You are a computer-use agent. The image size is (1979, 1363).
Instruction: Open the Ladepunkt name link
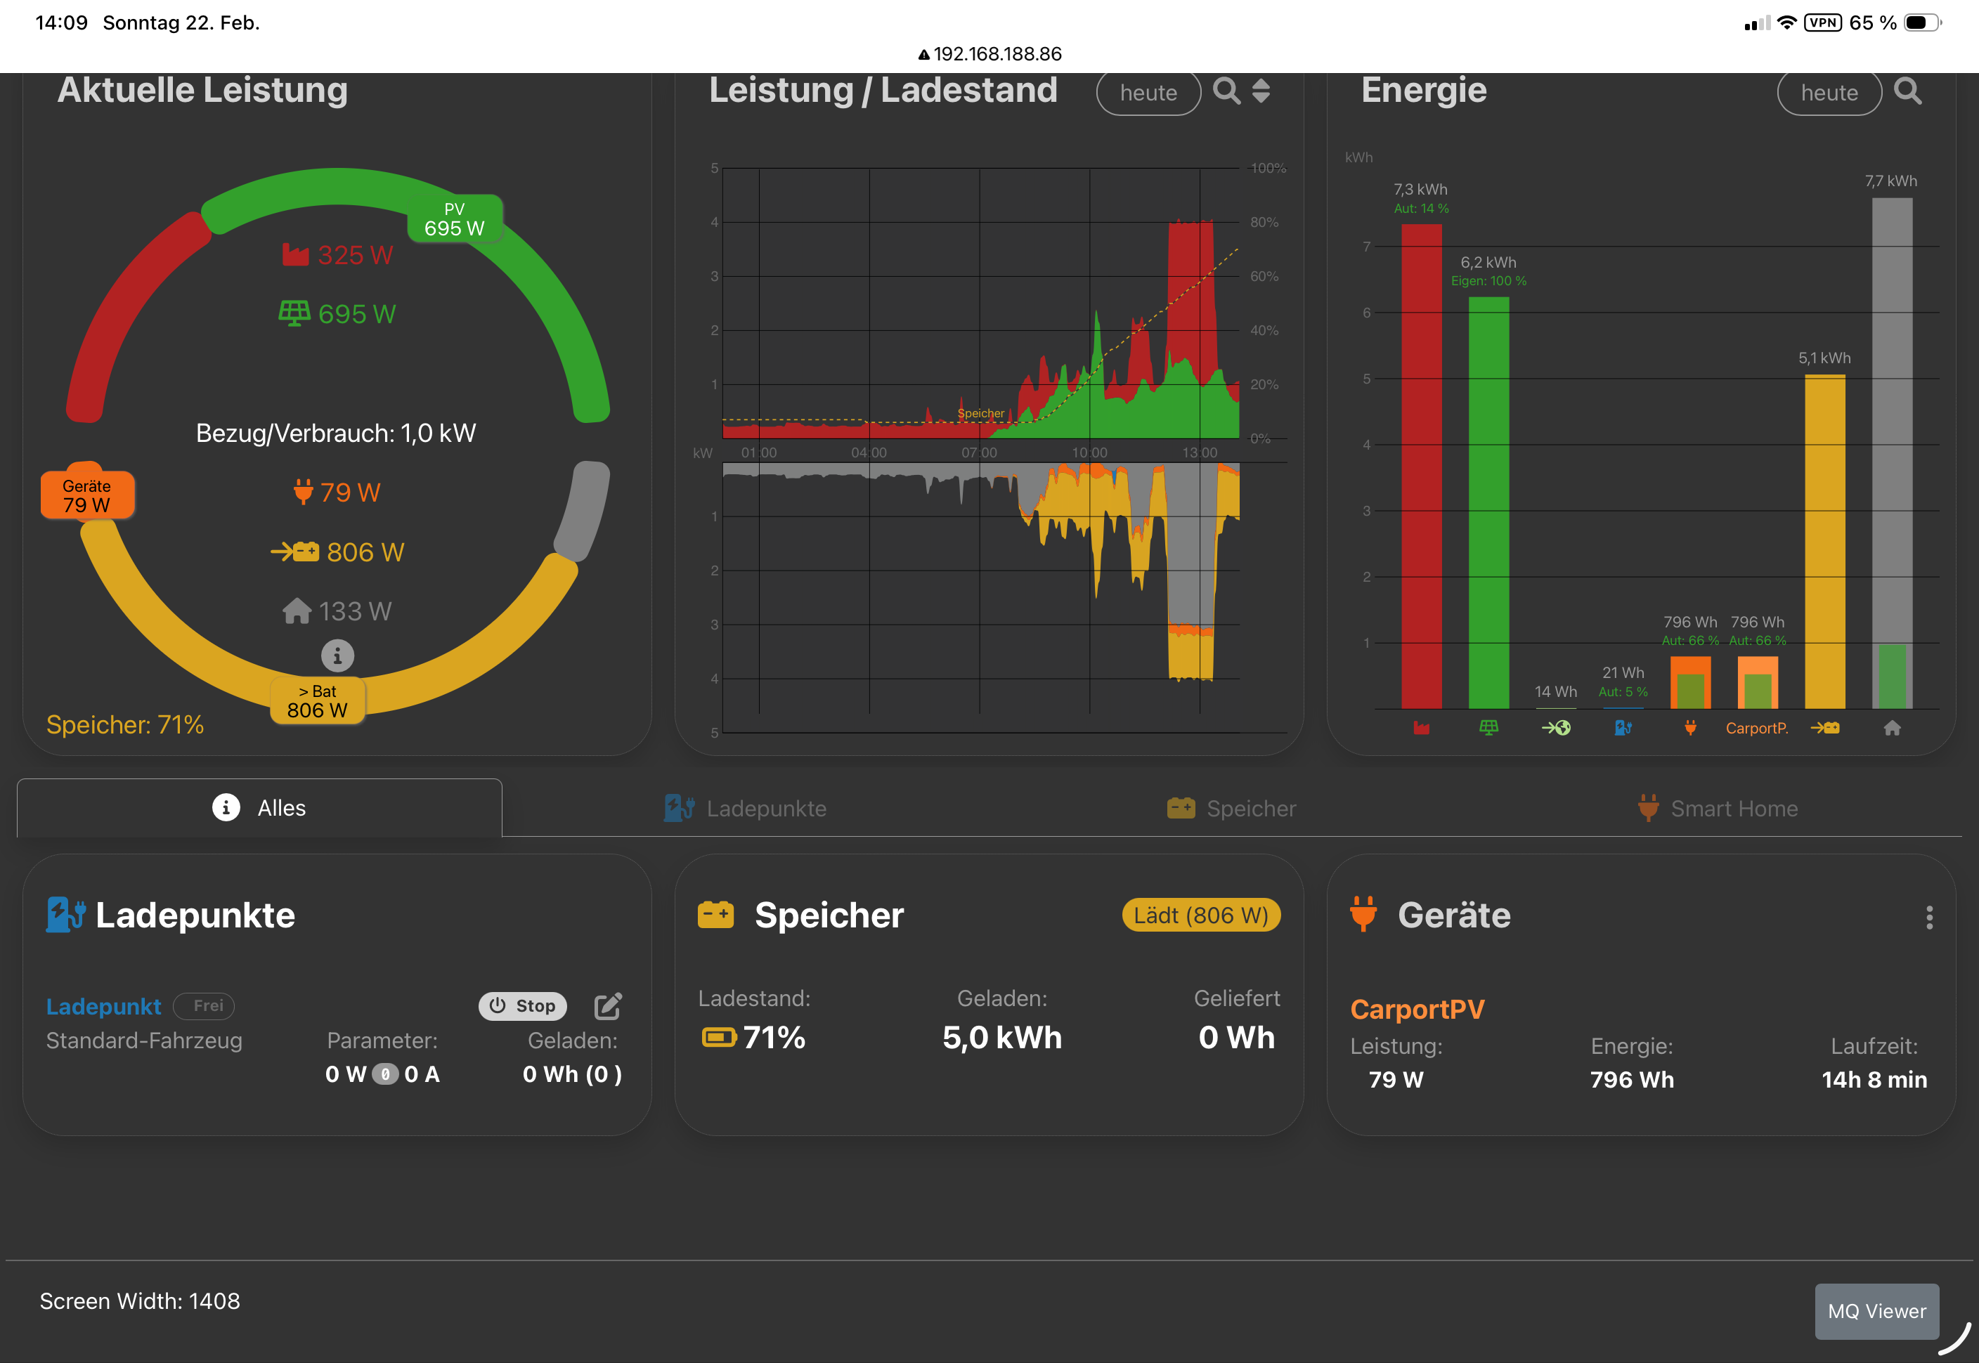point(103,1006)
